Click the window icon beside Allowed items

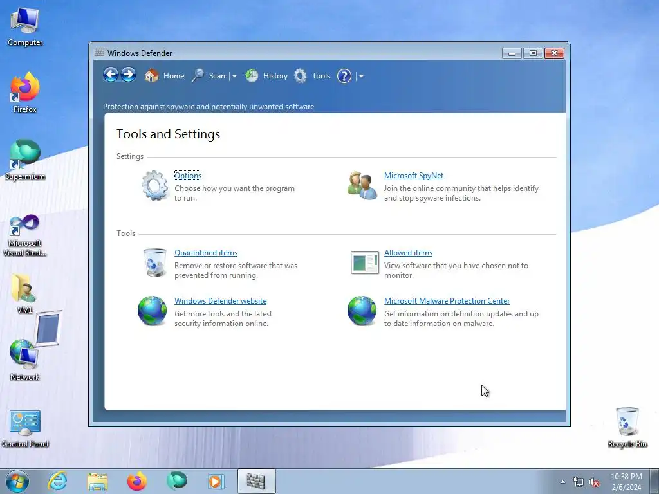tap(364, 262)
